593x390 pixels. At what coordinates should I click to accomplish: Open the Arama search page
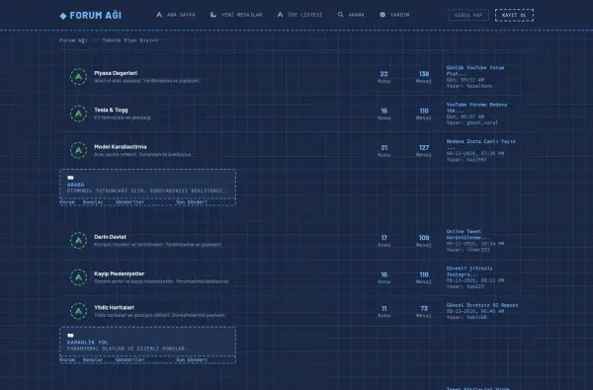(351, 15)
